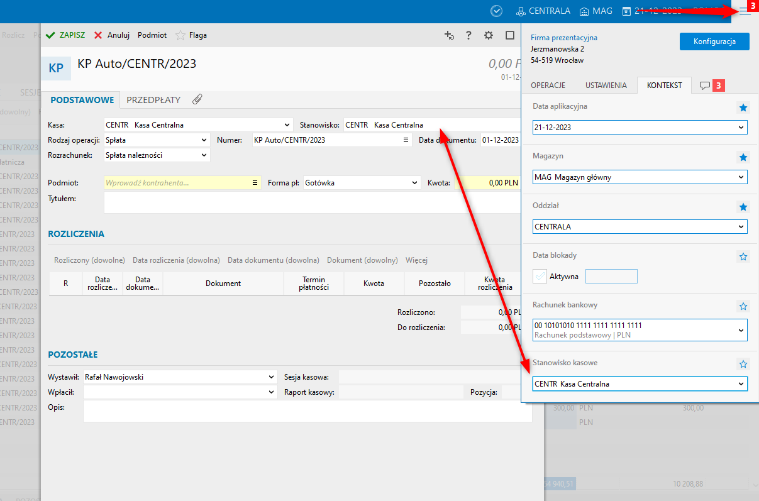This screenshot has height=501, width=759.
Task: Open the messages speech bubble tab
Action: 705,85
